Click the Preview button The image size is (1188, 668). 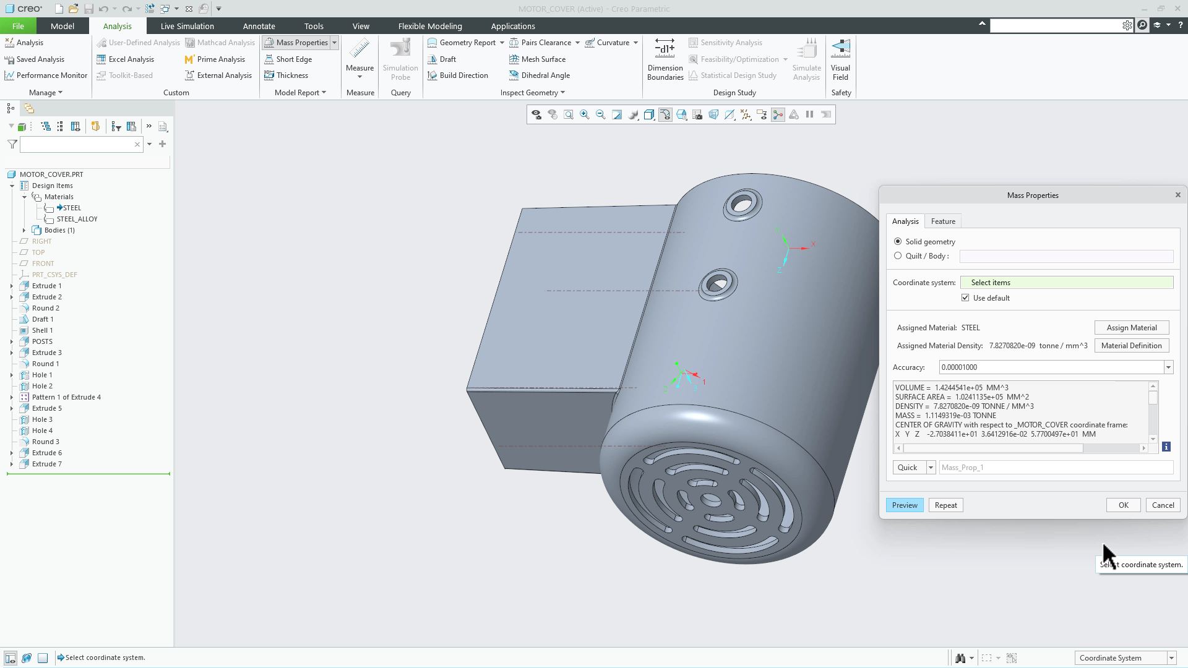pos(904,505)
